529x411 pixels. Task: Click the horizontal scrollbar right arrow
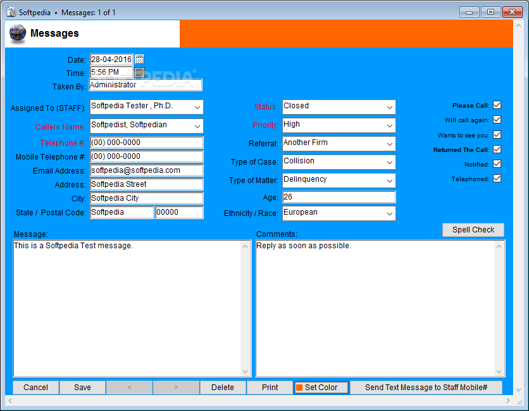pyautogui.click(x=508, y=400)
